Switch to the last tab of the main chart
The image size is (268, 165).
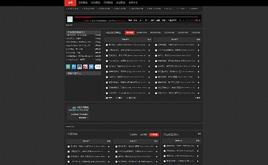click(196, 32)
